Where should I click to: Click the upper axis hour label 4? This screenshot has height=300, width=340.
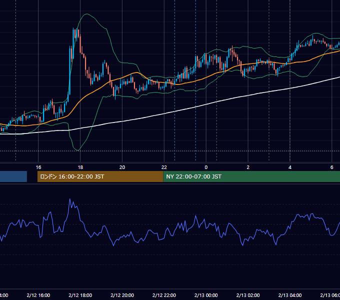pyautogui.click(x=290, y=167)
